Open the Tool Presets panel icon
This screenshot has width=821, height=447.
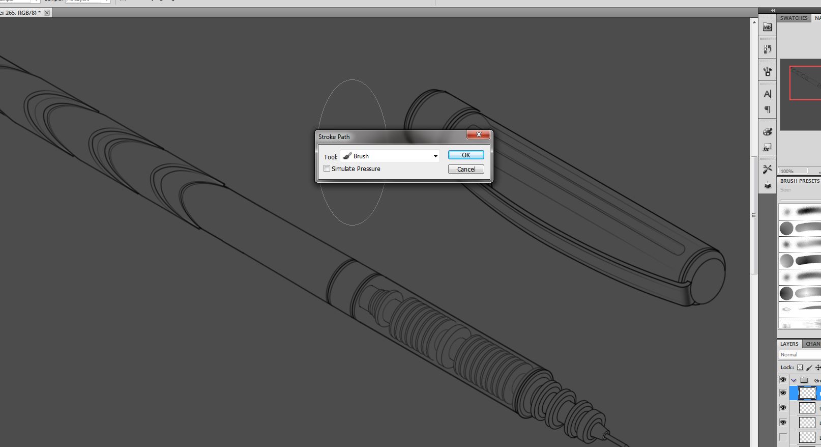[767, 169]
